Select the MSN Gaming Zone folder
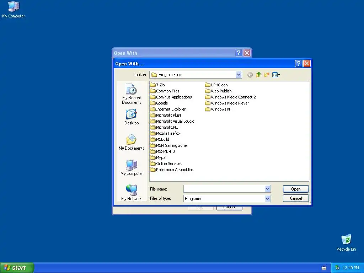This screenshot has width=364, height=273. click(168, 145)
